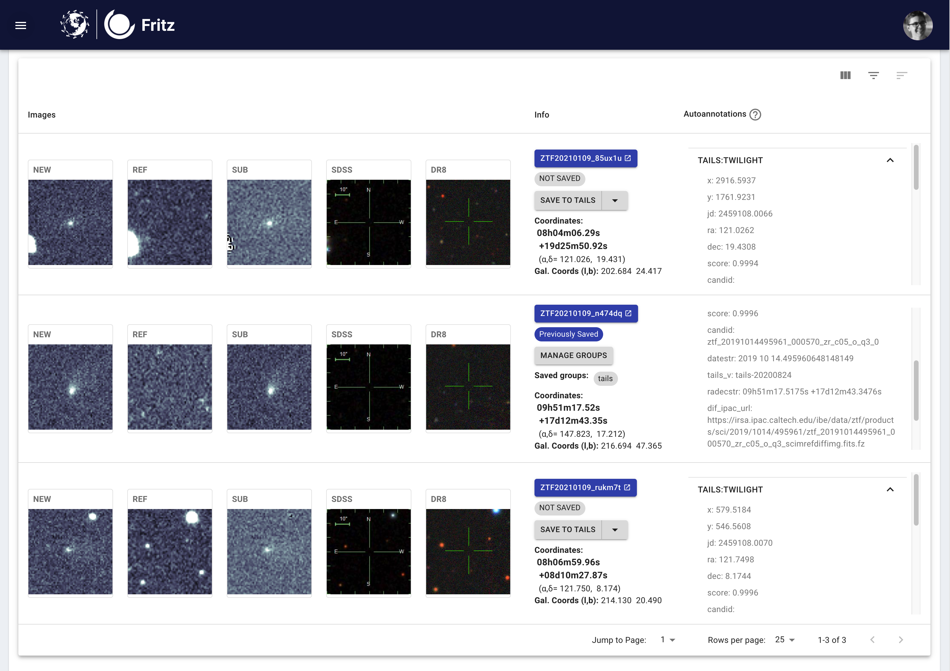Screen dimensions: 950x671
Task: Open Jump to Page dropdown
Action: point(667,640)
